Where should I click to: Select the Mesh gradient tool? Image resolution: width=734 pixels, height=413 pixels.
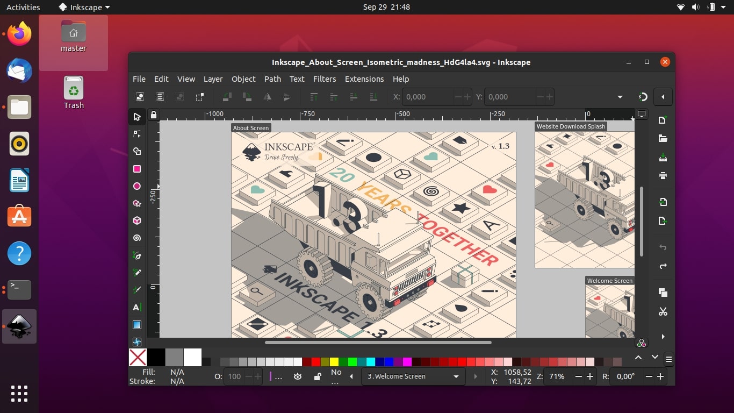137,341
